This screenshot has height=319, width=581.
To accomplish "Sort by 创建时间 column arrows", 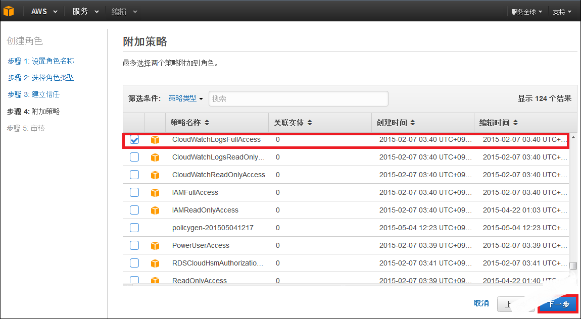I will click(412, 123).
